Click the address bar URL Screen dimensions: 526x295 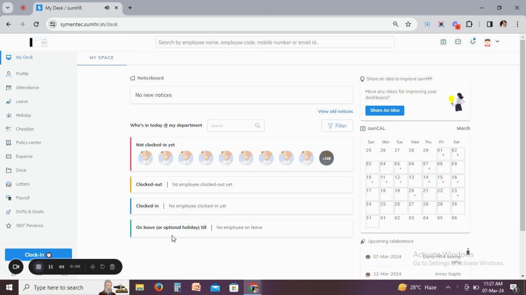(89, 24)
